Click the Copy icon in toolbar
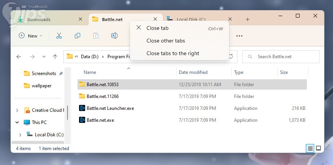 coord(77,36)
